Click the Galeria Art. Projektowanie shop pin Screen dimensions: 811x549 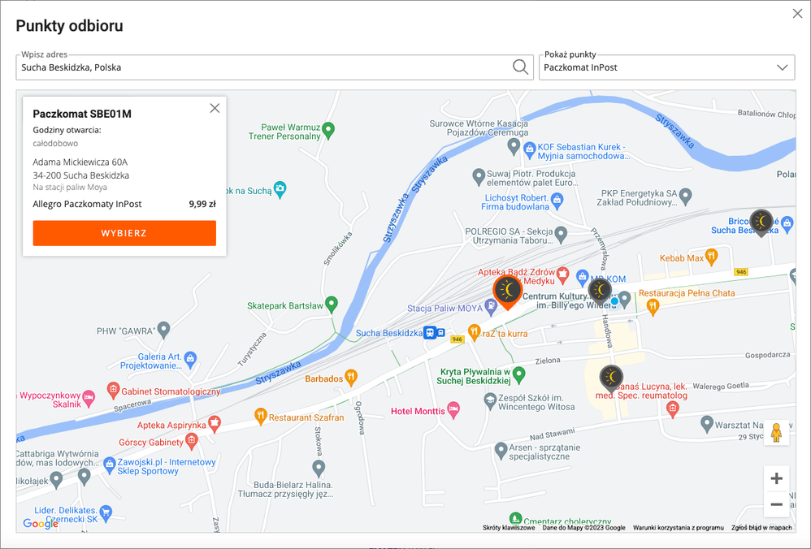click(x=190, y=359)
